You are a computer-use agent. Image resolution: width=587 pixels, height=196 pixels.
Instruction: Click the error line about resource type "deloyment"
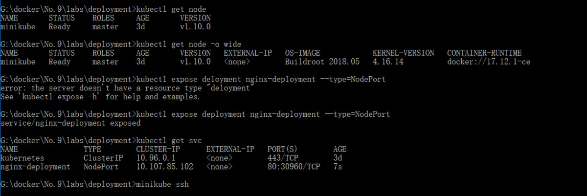(x=128, y=88)
